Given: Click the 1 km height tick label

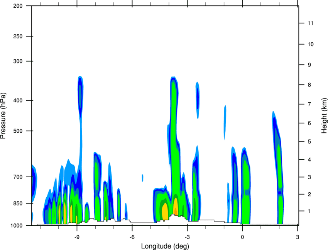Looking at the screenshot, I should click(309, 211).
